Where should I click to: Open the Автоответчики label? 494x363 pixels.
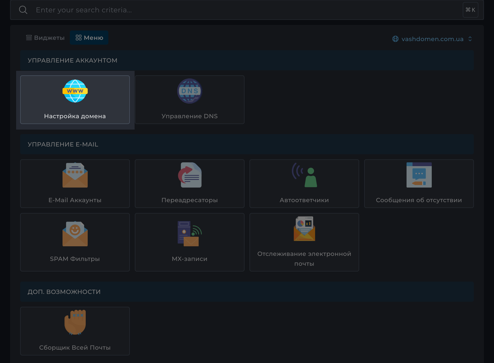(304, 200)
